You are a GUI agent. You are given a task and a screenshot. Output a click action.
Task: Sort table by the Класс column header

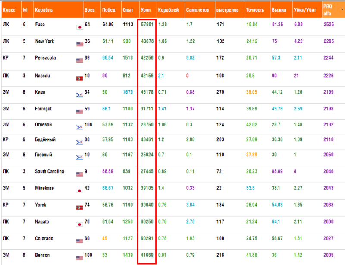pyautogui.click(x=9, y=10)
